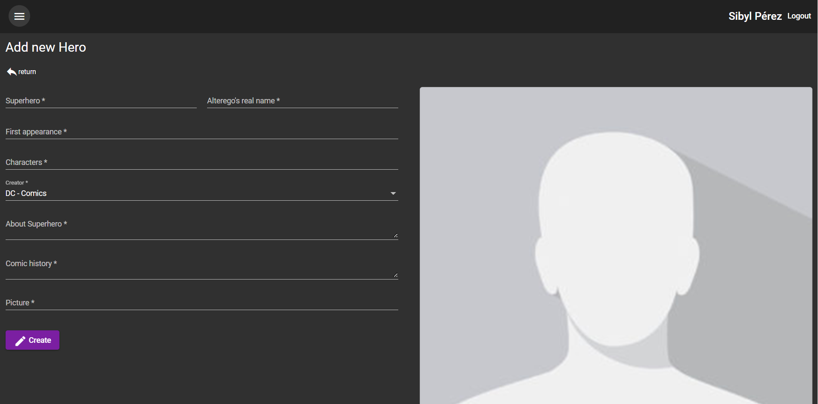
Task: Log out via the Logout link
Action: 799,16
